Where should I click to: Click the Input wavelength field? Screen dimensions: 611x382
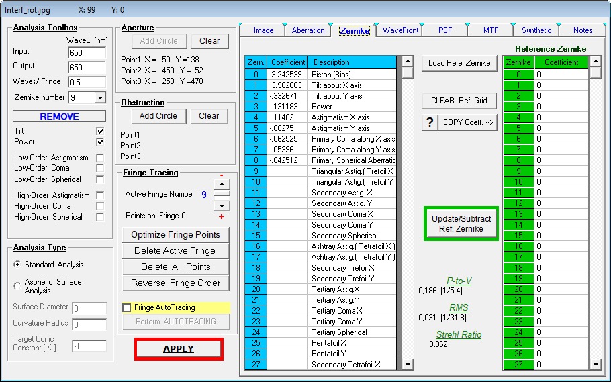(87, 52)
